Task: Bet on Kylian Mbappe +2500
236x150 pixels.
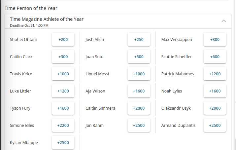Action: pos(63,143)
